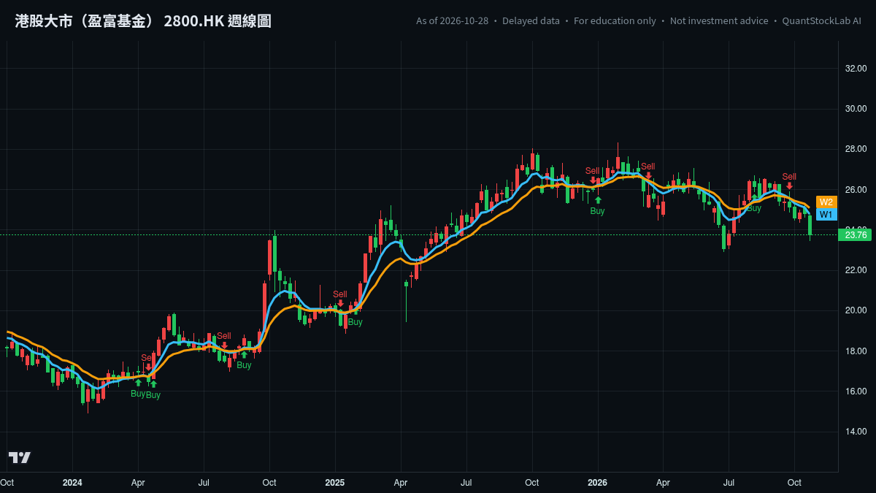Click the 32.00 price axis label
The height and width of the screenshot is (493, 876).
click(856, 69)
